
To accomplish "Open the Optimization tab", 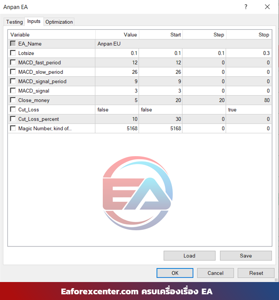I will pyautogui.click(x=59, y=22).
